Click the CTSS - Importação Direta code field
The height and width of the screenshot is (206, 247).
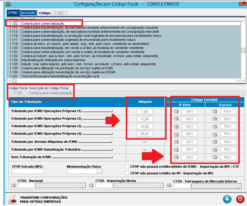click(x=104, y=186)
